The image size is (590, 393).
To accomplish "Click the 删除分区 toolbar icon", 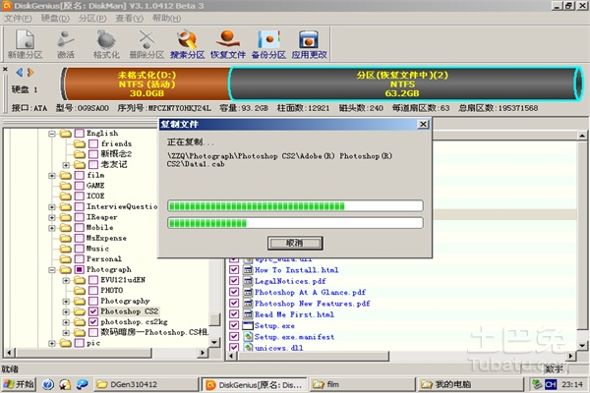I will [147, 44].
